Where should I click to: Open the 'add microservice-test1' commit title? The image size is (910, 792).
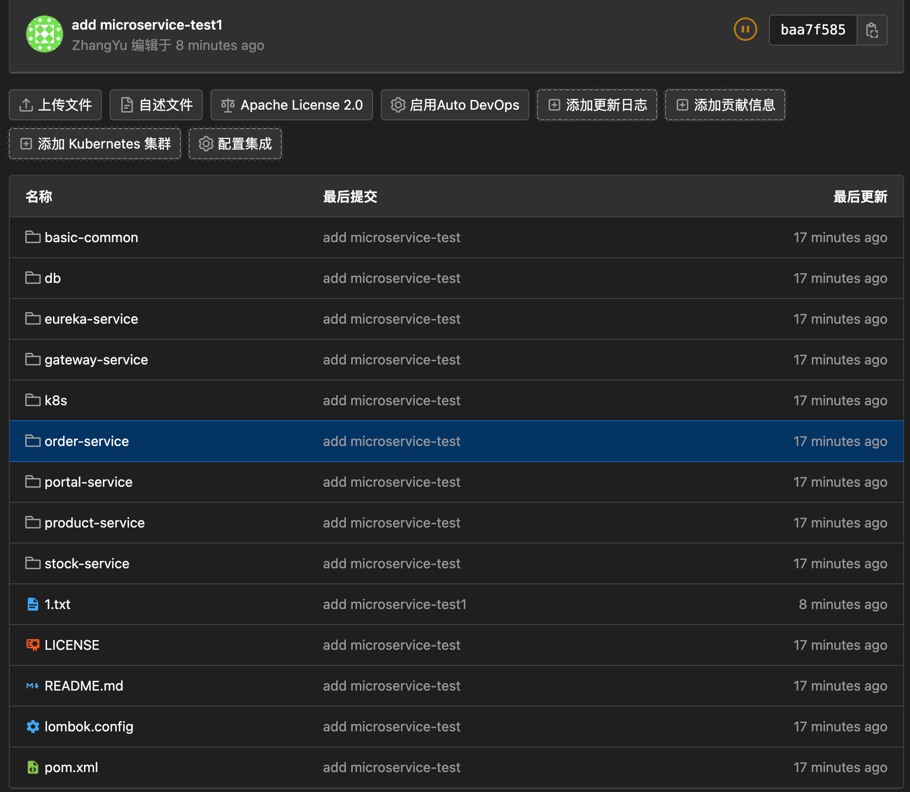(x=147, y=25)
